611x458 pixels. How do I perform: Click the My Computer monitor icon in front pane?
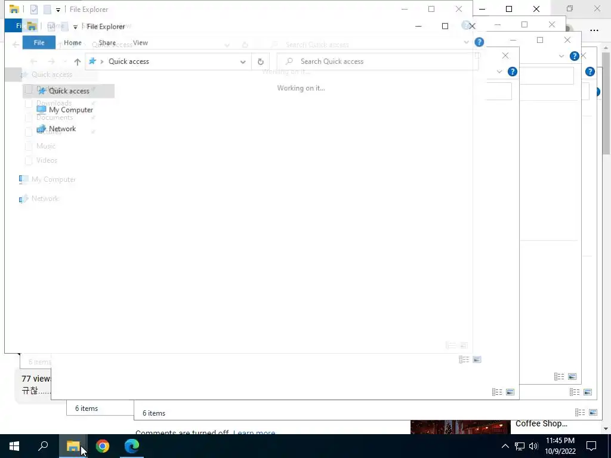(x=41, y=110)
